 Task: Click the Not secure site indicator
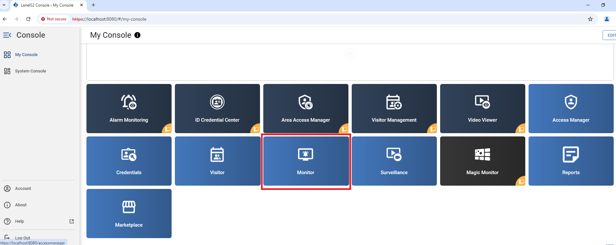point(54,19)
